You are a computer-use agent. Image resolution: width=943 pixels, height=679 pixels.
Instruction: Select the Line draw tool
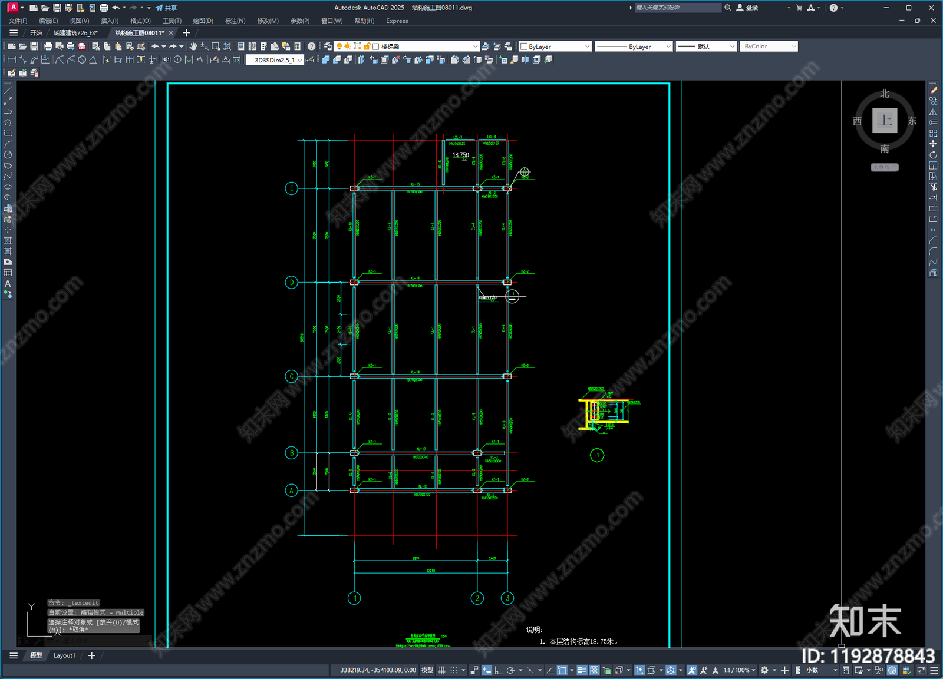coord(8,91)
